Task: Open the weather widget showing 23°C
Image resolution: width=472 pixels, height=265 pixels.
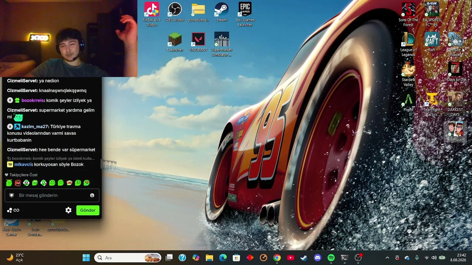Action: click(x=15, y=258)
